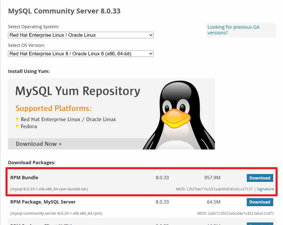Viewport: 283px width, 225px height.
Task: Click 'Red Hat Enterprise Linux / Oracle Linux' bullet in banner
Action: 68,119
